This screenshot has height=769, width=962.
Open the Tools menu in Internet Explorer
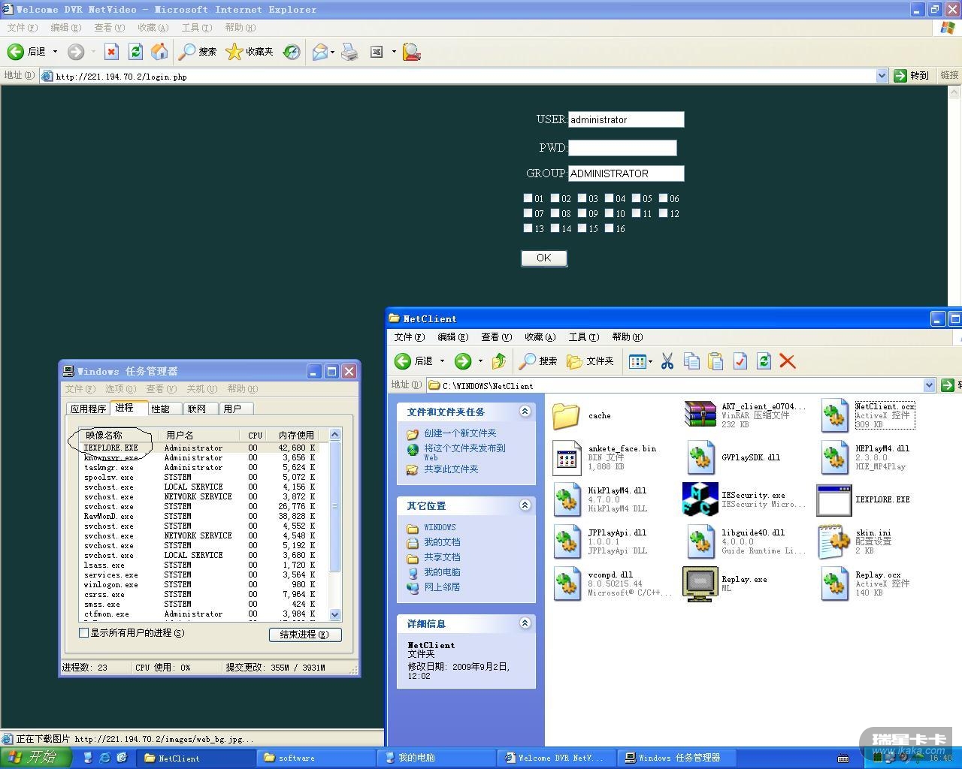click(196, 28)
